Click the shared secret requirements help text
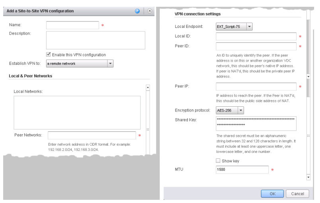 256,144
